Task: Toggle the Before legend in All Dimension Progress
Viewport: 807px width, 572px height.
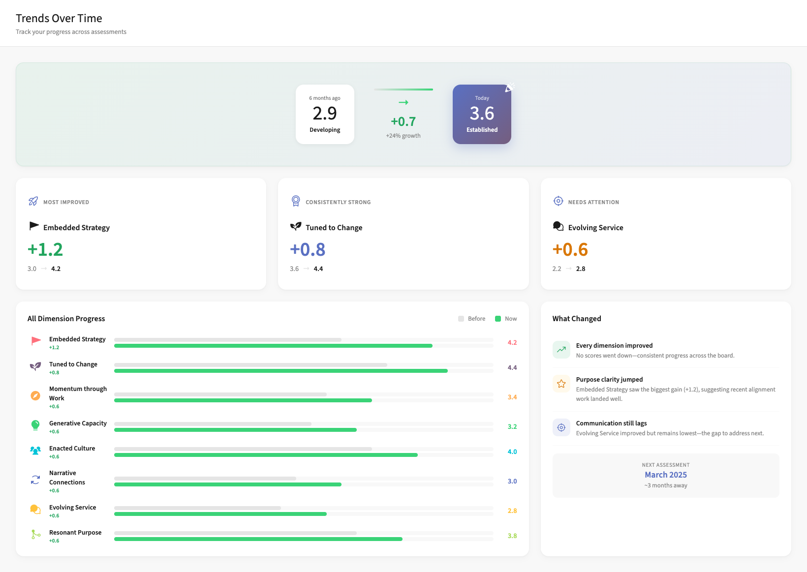Action: pyautogui.click(x=471, y=319)
